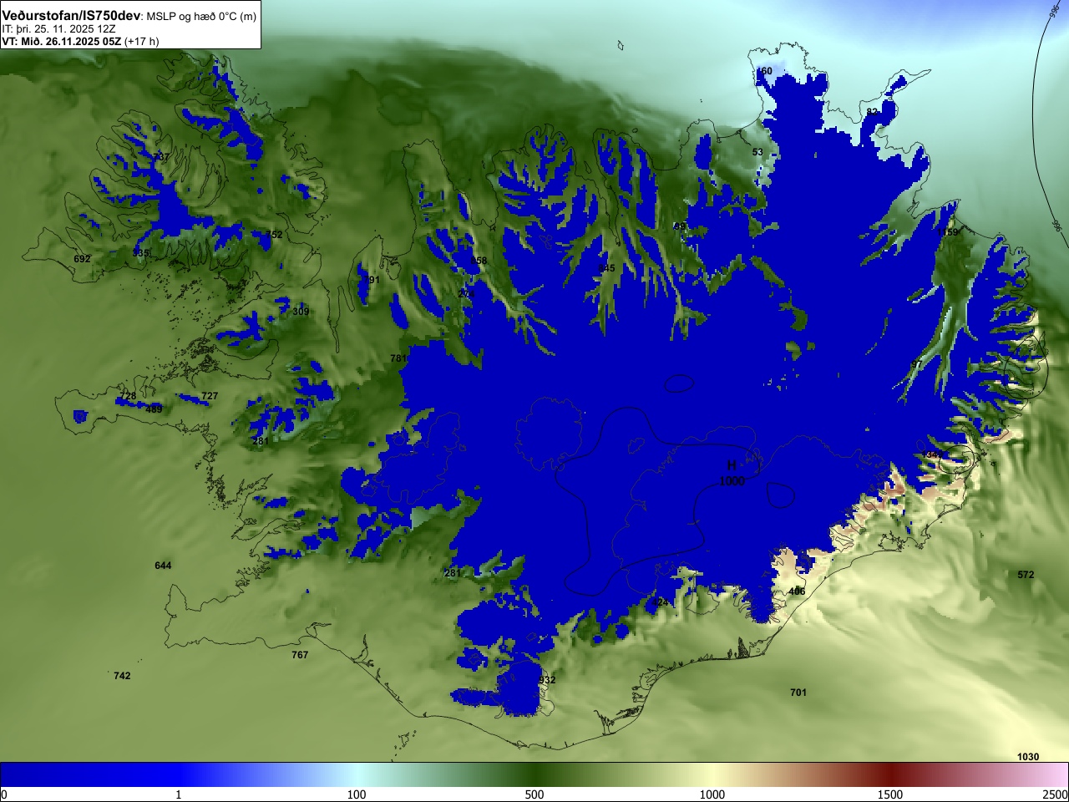Click the pale cyan band of the color scale
This screenshot has width=1069, height=802.
click(x=357, y=774)
